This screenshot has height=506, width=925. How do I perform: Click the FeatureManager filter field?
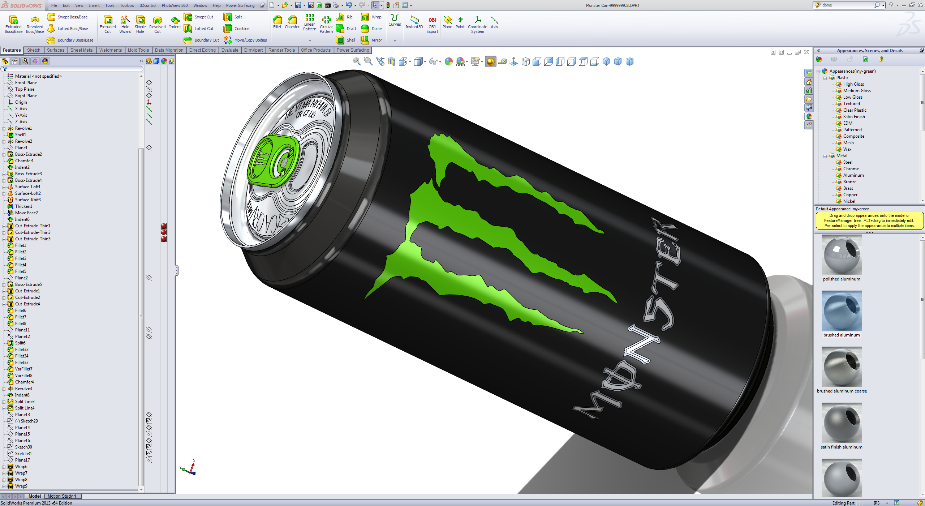click(x=72, y=69)
